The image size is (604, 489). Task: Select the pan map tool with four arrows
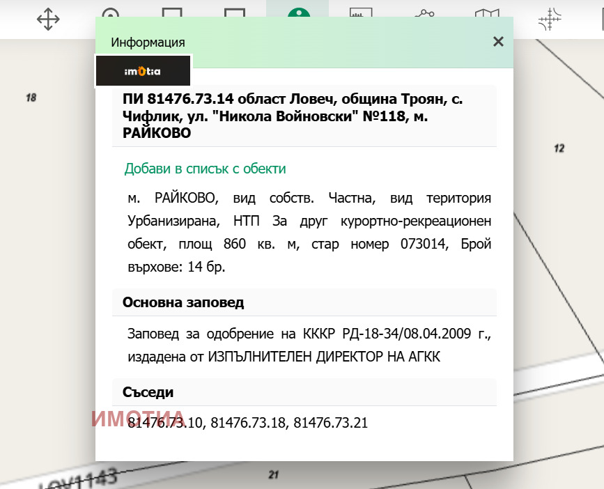[x=47, y=19]
